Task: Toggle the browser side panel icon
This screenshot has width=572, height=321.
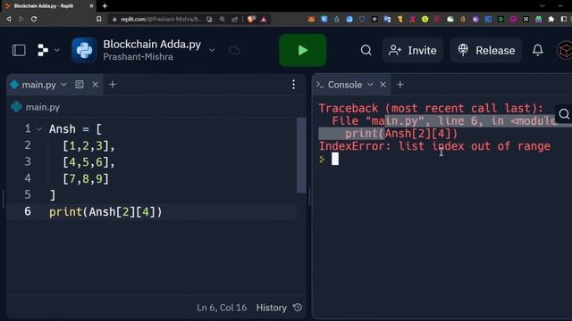Action: [x=564, y=19]
